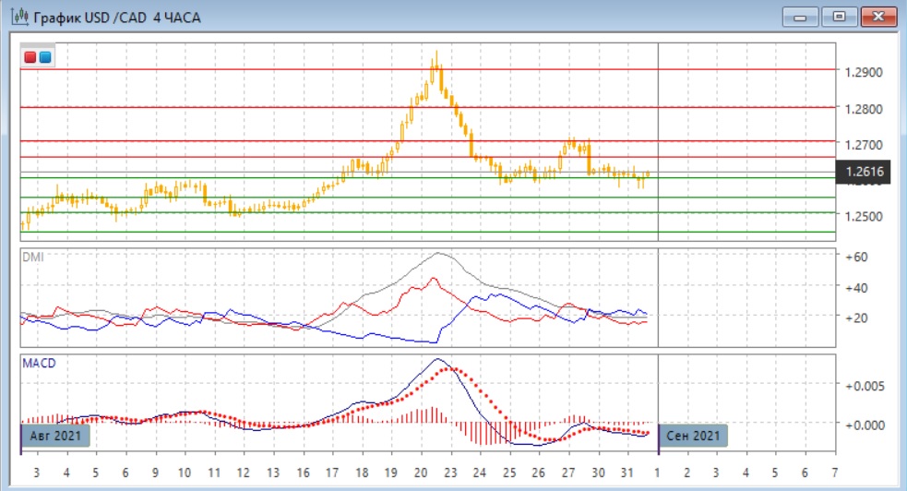This screenshot has width=907, height=491.
Task: Click the red square chart button
Action: [30, 57]
